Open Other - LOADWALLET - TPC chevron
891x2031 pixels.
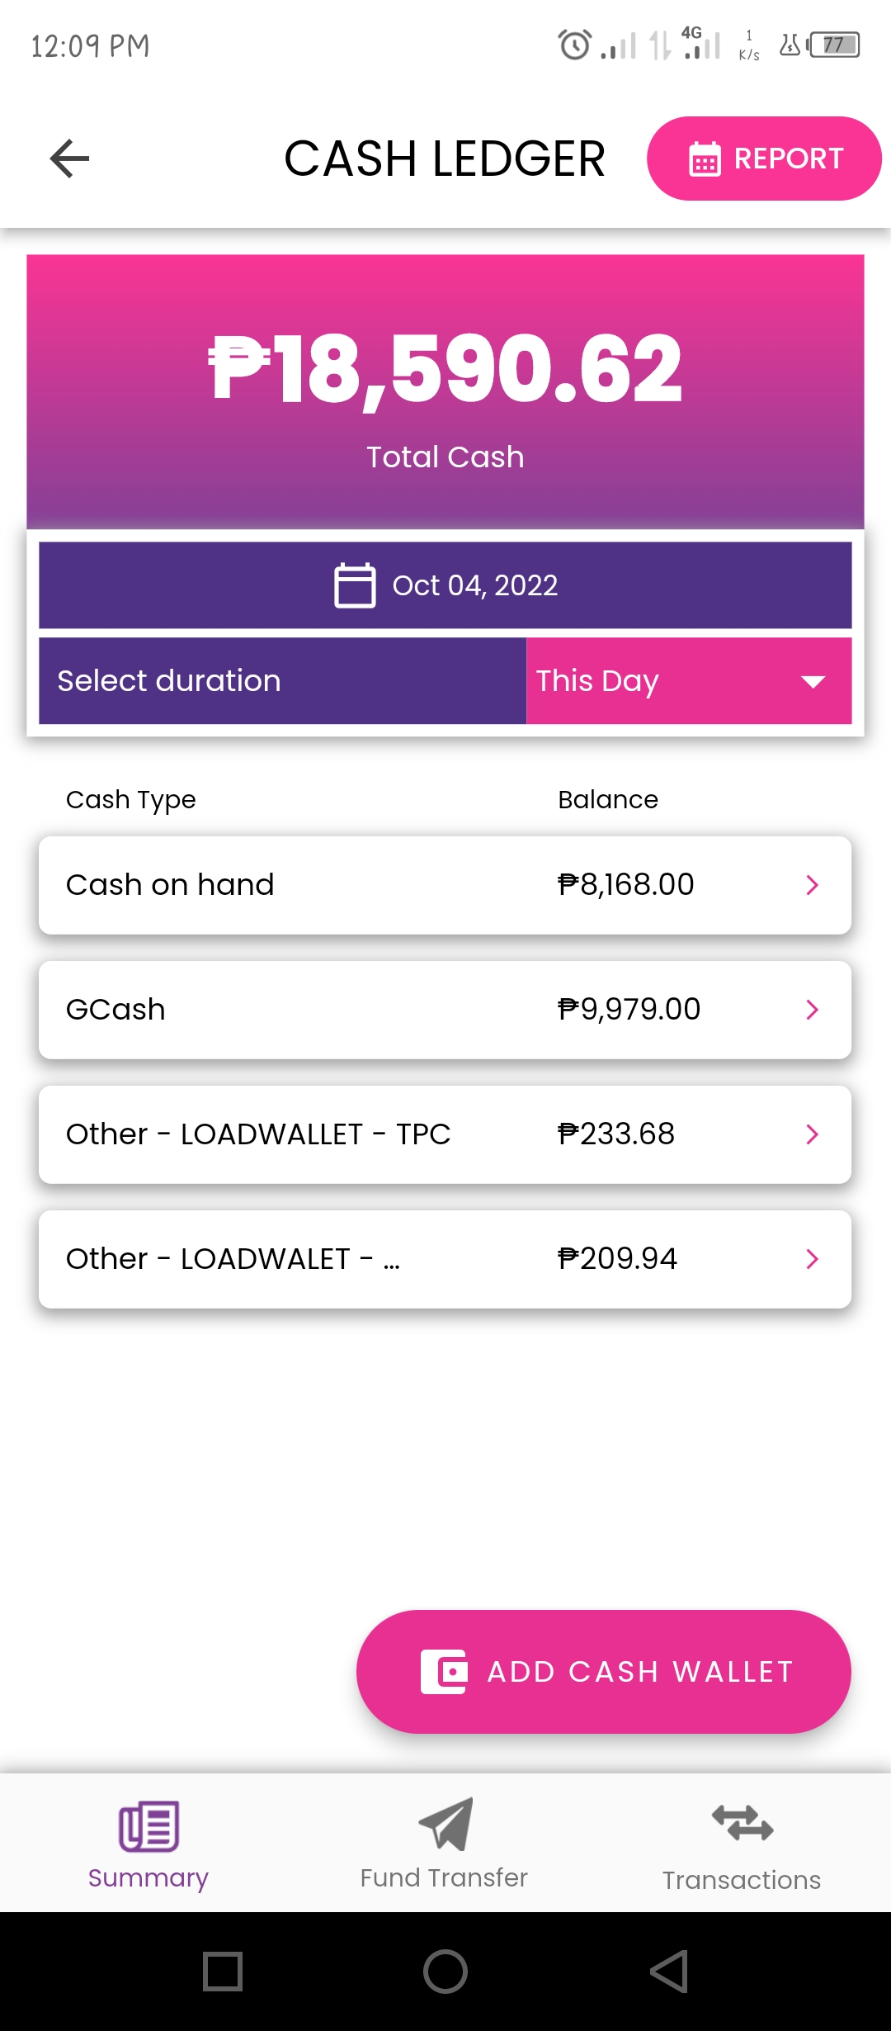point(813,1134)
